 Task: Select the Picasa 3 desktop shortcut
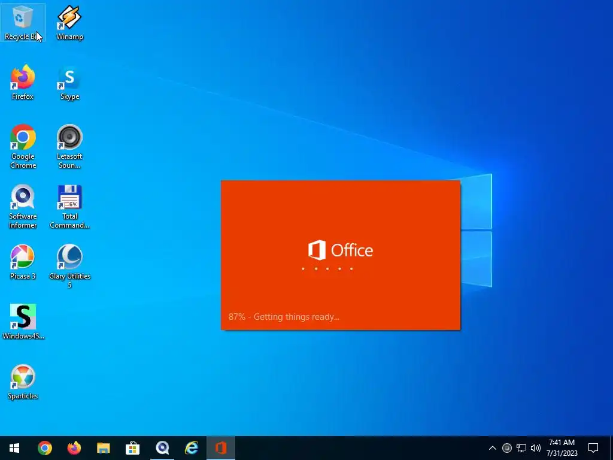click(x=23, y=262)
